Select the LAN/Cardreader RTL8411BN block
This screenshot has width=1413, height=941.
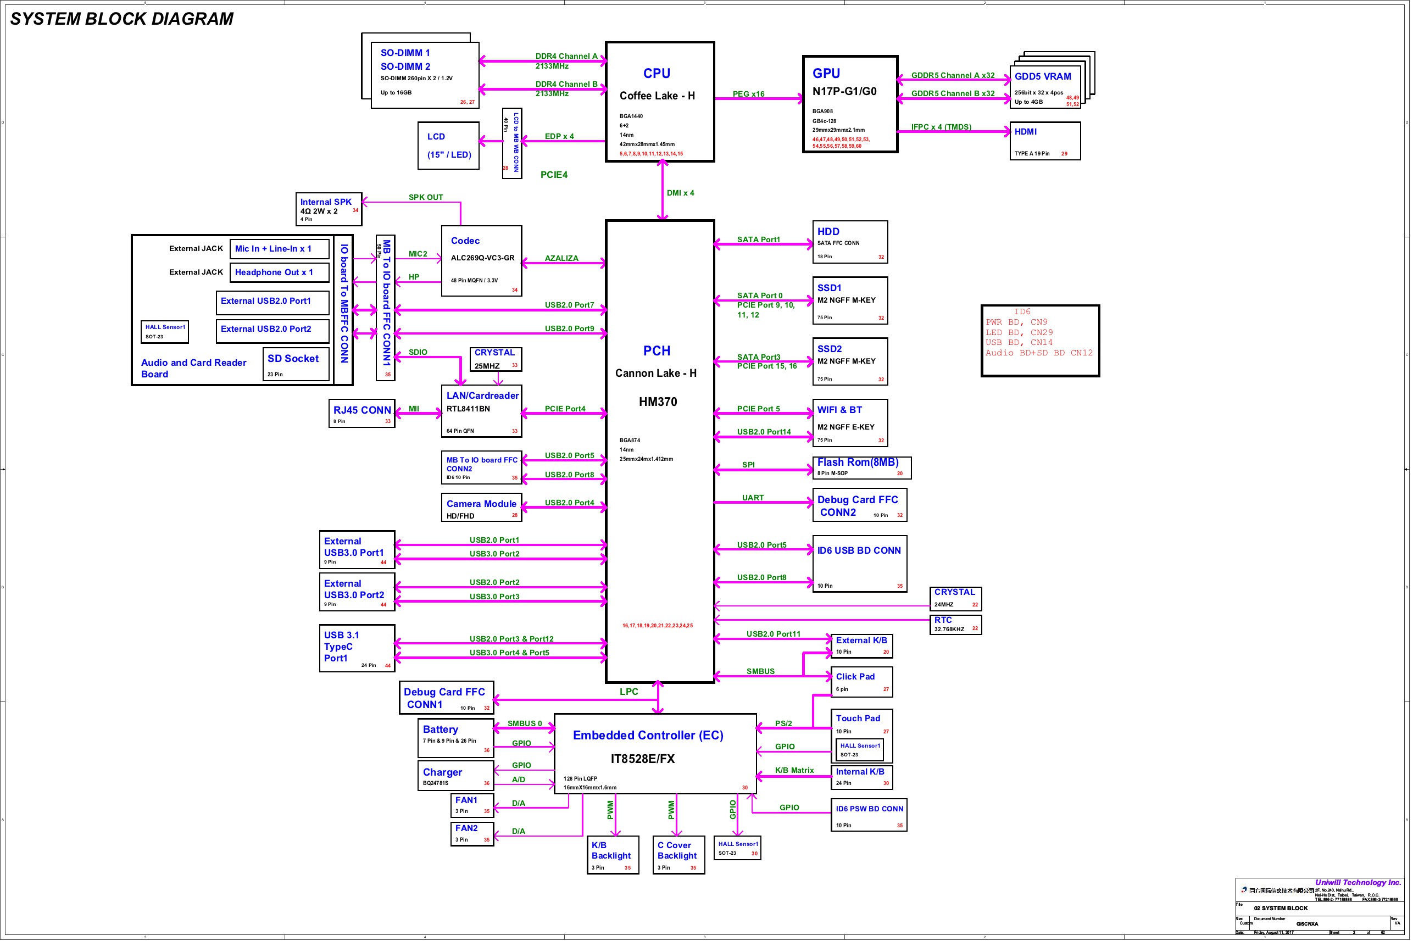tap(481, 411)
